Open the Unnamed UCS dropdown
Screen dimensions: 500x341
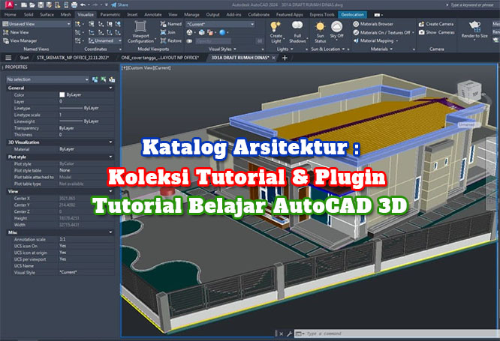tap(104, 40)
